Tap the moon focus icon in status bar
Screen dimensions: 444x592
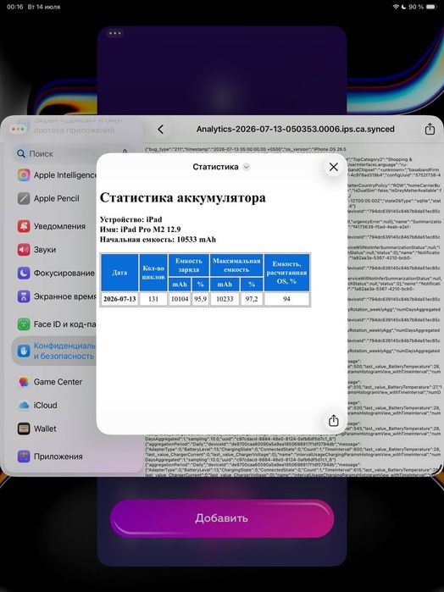[x=403, y=7]
